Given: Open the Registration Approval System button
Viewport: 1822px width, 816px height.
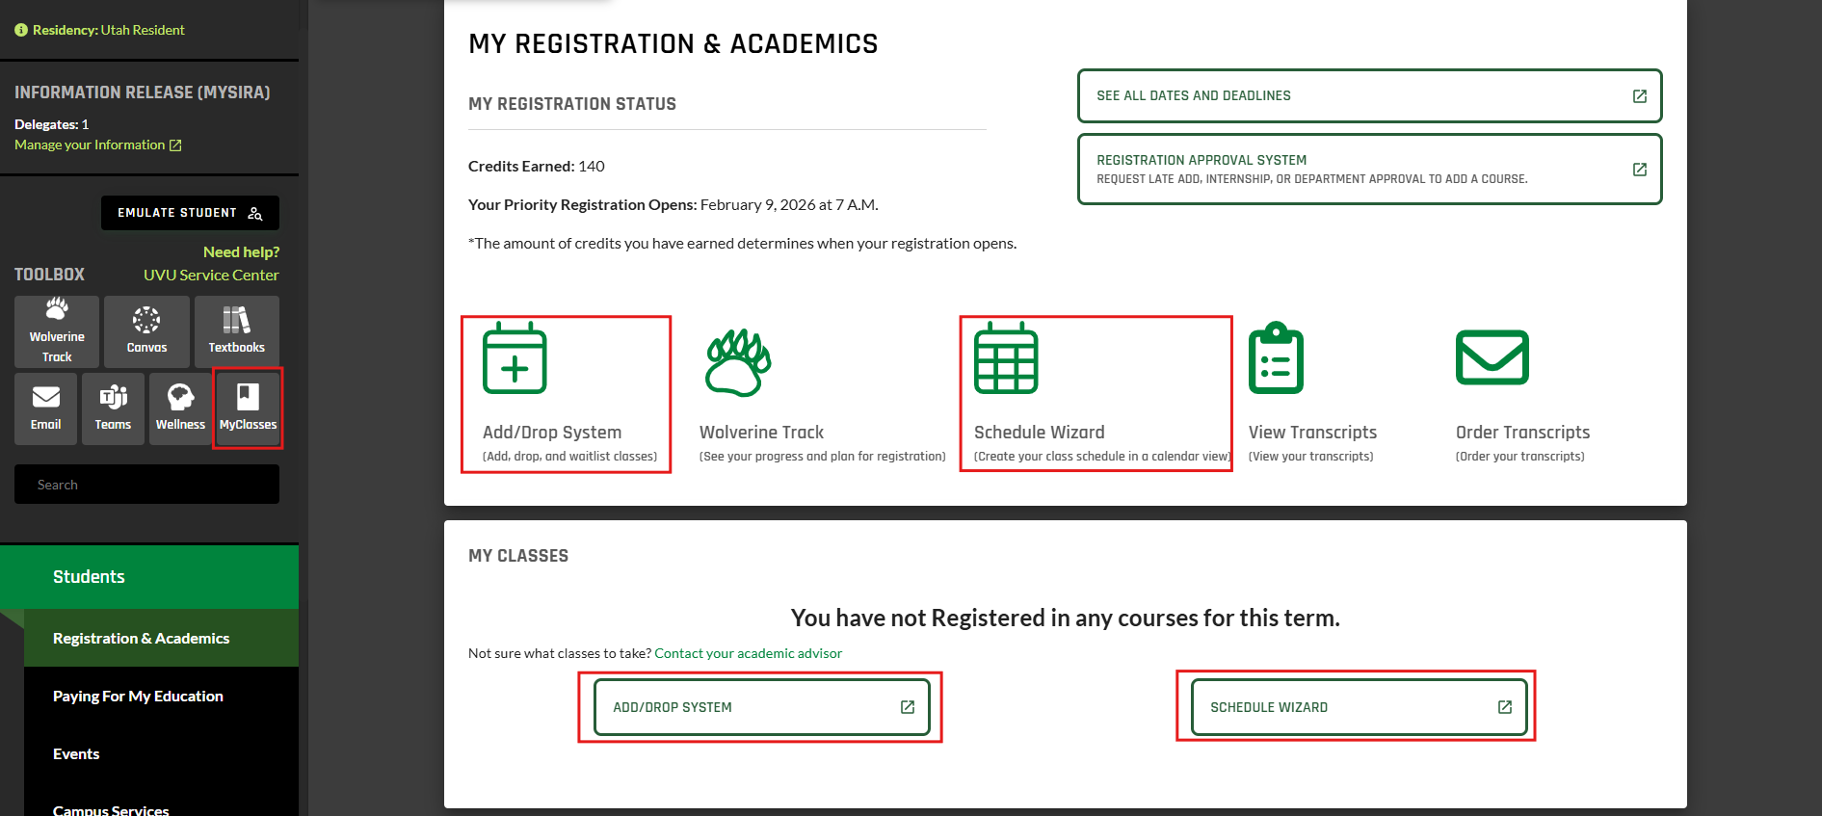Looking at the screenshot, I should pos(1369,169).
